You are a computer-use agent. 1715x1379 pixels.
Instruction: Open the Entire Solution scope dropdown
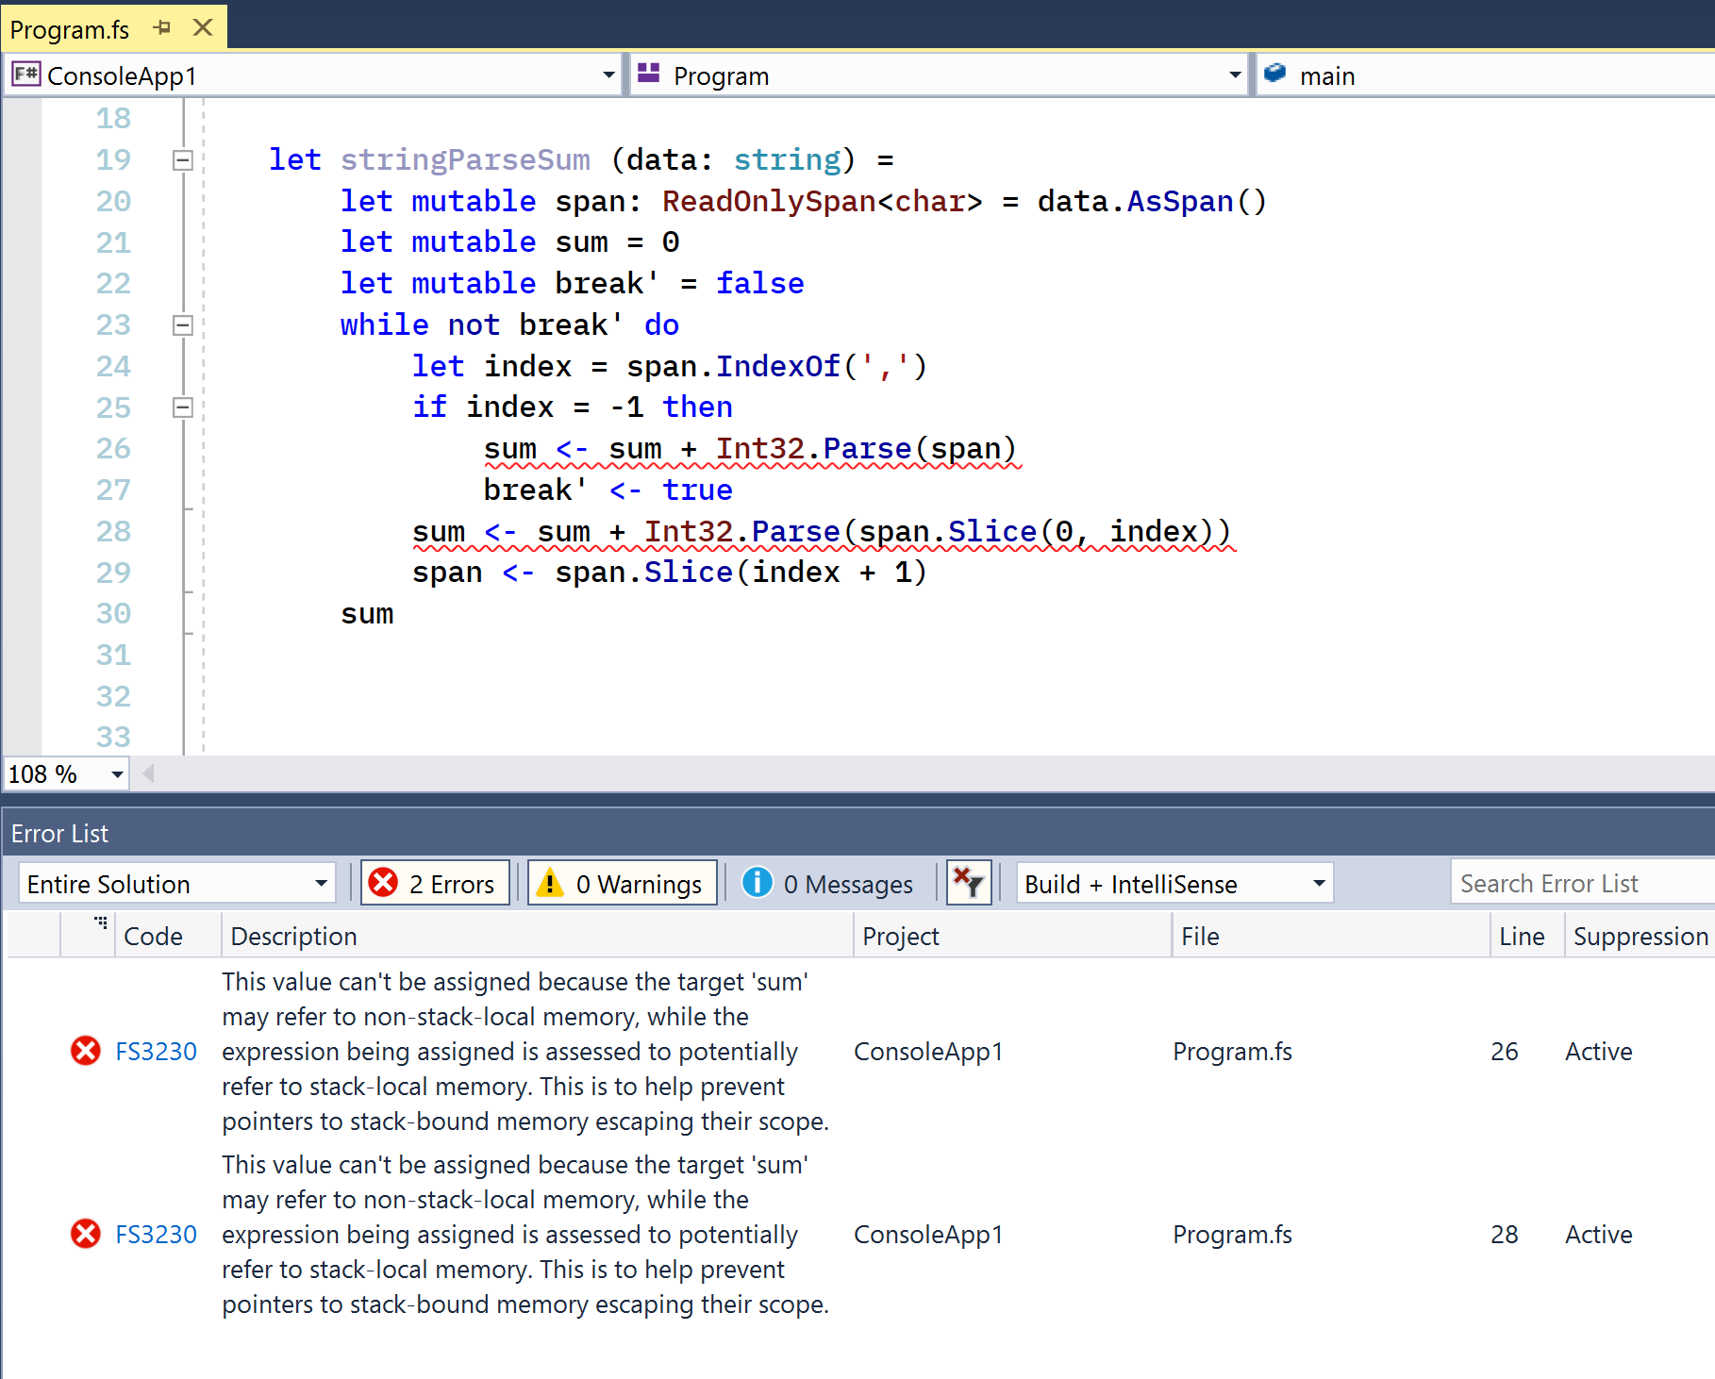[321, 883]
